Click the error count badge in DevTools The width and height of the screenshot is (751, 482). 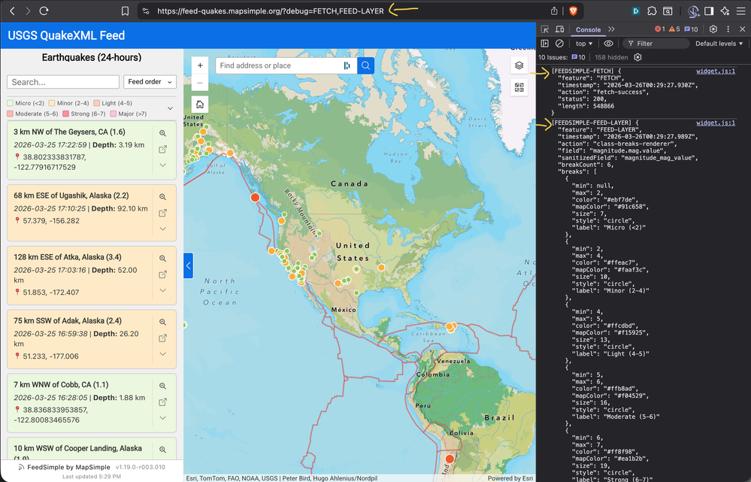(x=659, y=29)
